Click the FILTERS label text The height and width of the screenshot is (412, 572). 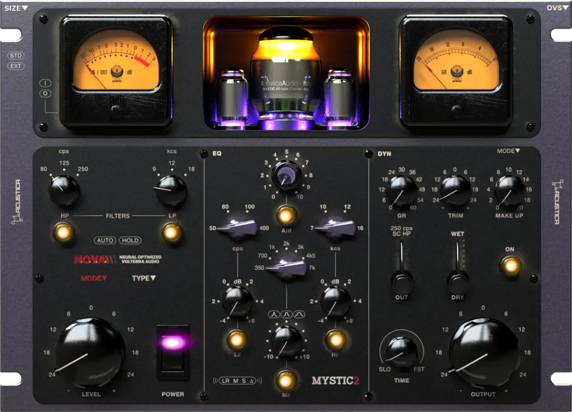pos(117,216)
